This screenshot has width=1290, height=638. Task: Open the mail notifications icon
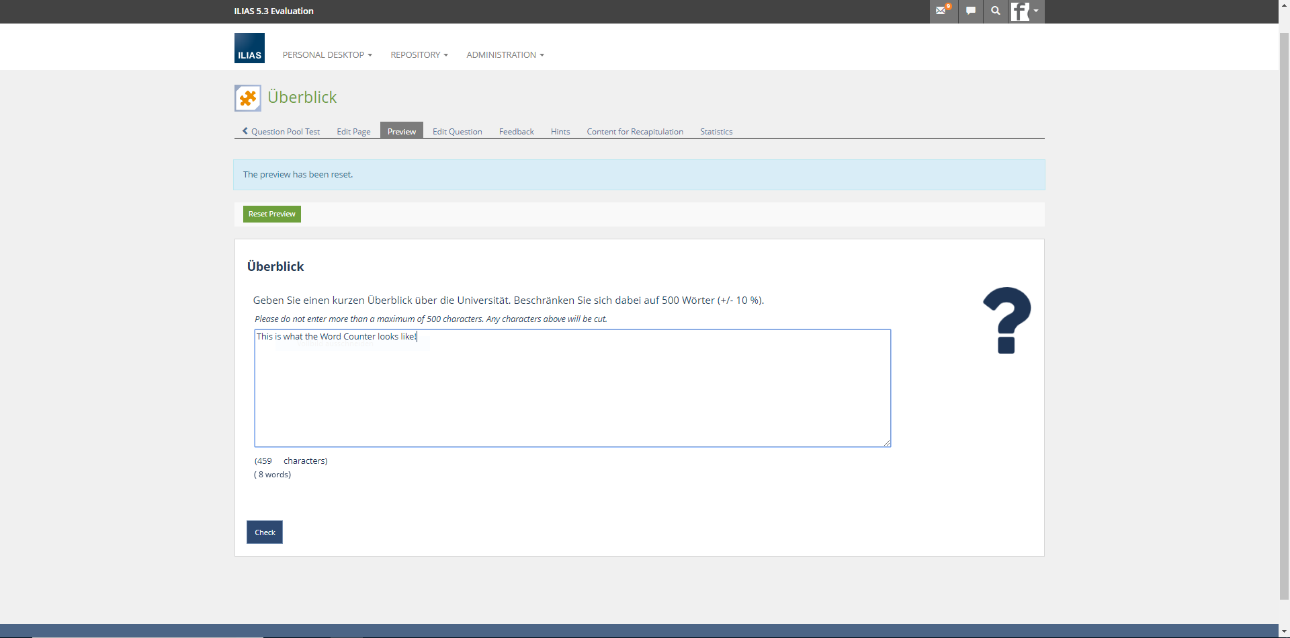[x=942, y=11]
